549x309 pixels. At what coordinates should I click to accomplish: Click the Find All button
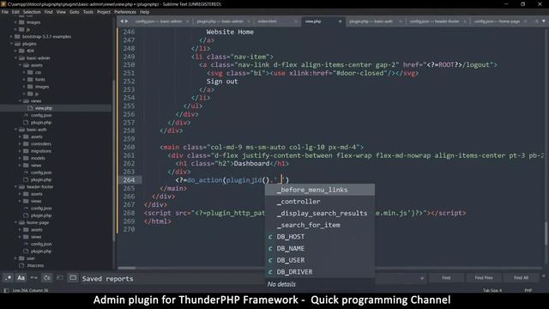tap(521, 278)
